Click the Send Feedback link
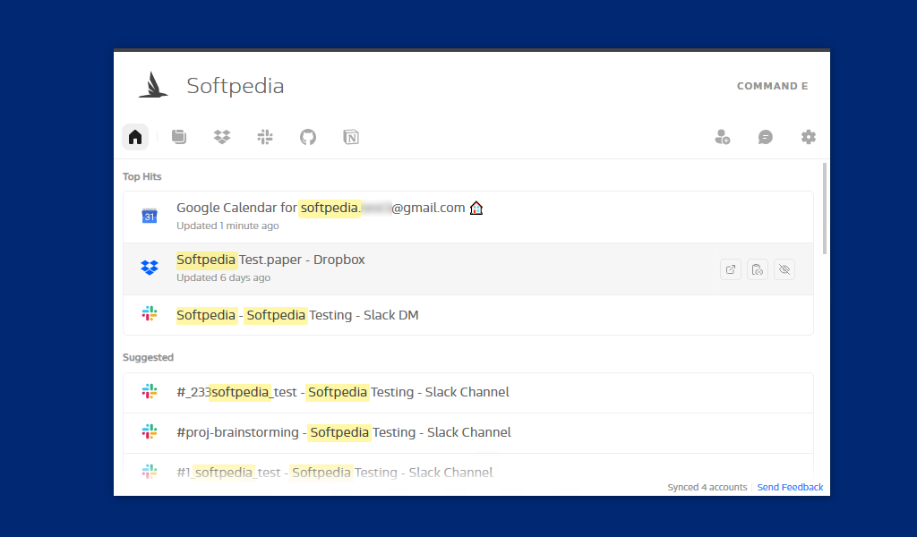This screenshot has width=917, height=537. click(790, 488)
